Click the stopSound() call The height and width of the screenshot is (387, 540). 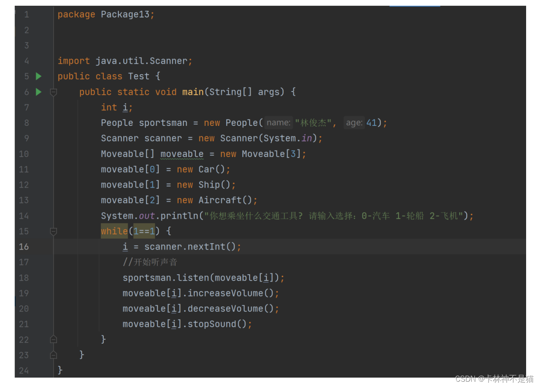217,324
